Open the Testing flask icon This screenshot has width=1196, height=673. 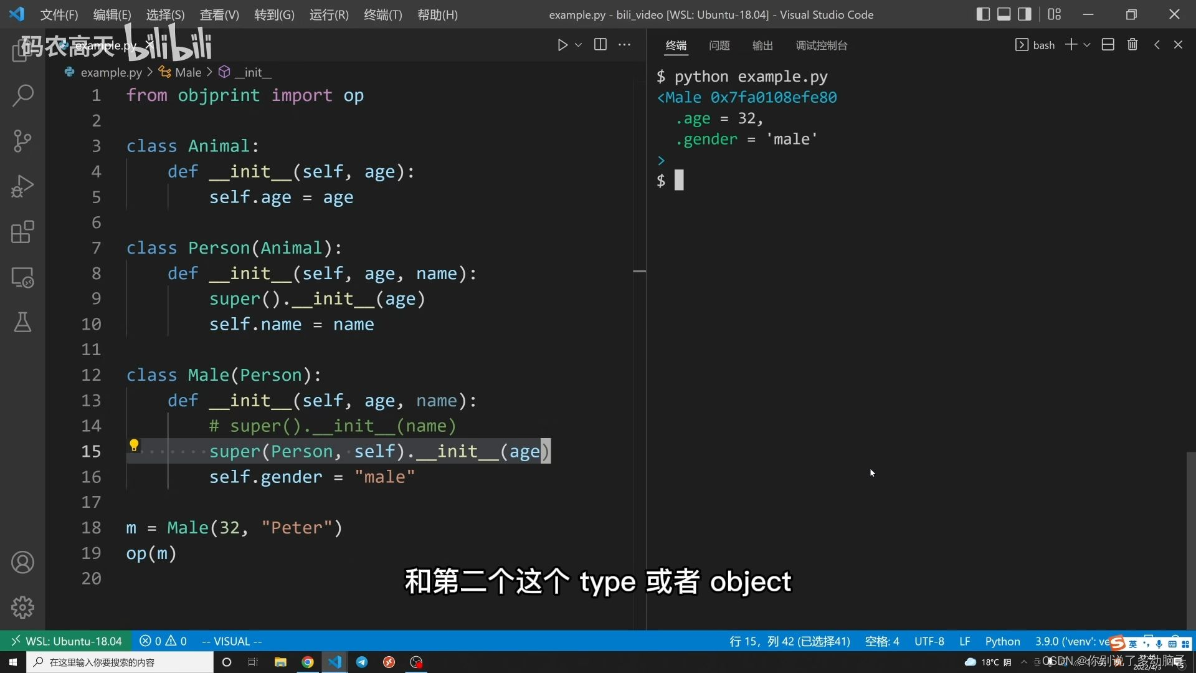click(22, 322)
